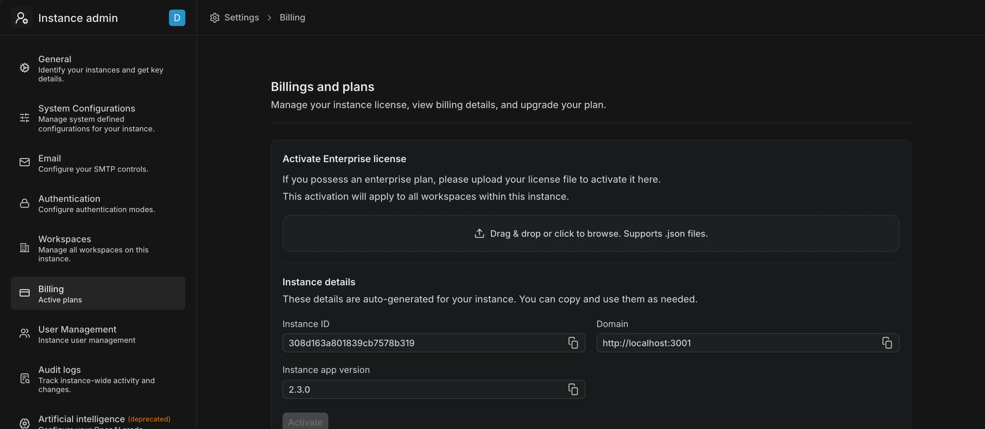Screen dimensions: 985x429
Task: Click the Instance admin user-cog icon
Action: (x=22, y=17)
